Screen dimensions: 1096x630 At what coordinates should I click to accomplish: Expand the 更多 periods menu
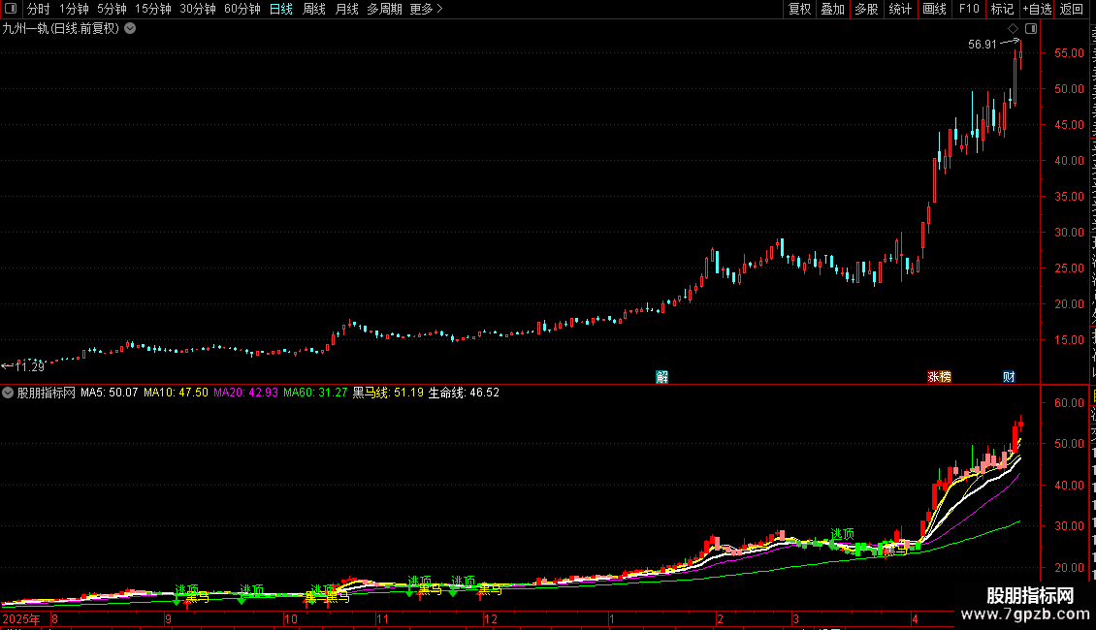426,9
